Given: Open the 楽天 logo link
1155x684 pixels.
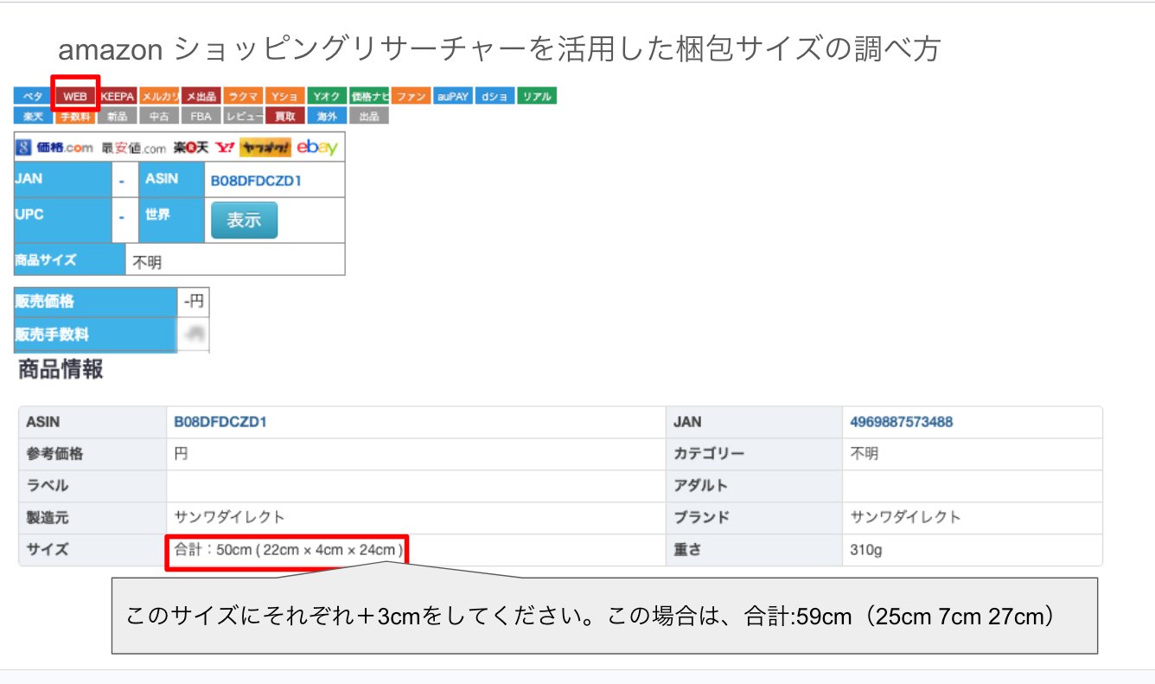Looking at the screenshot, I should [x=190, y=148].
